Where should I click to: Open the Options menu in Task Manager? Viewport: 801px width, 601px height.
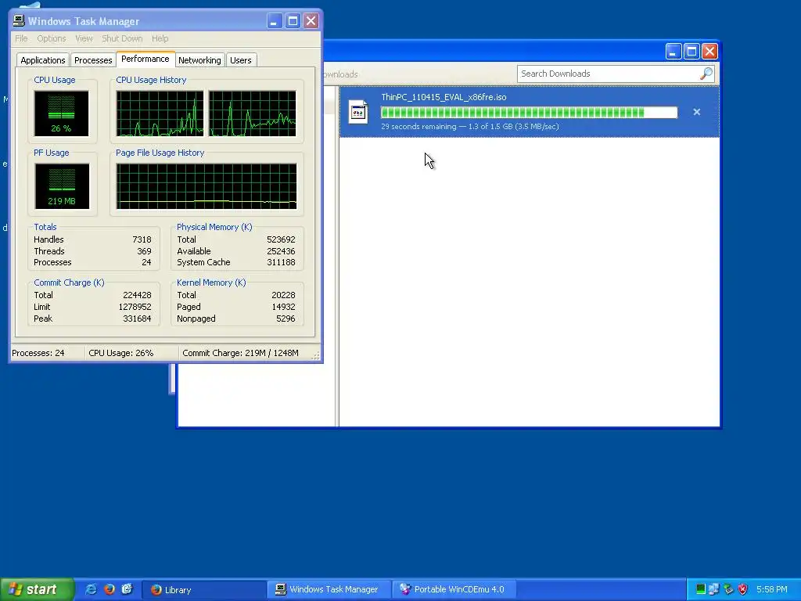[x=51, y=38]
